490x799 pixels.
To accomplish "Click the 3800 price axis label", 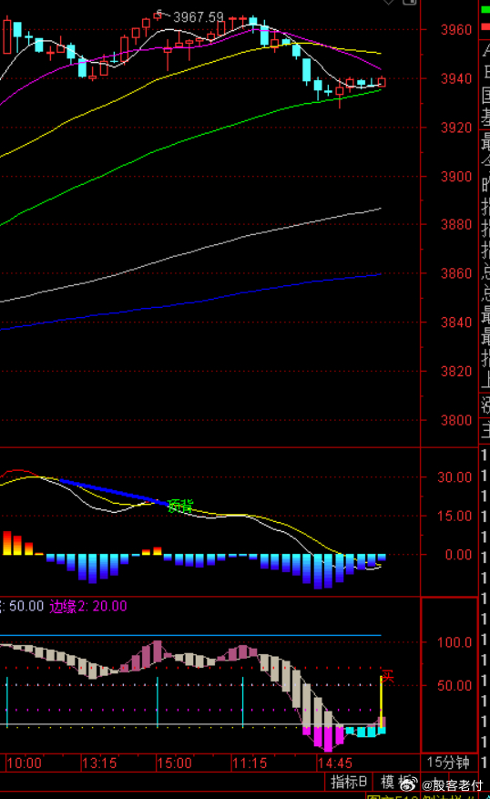I will pos(456,420).
